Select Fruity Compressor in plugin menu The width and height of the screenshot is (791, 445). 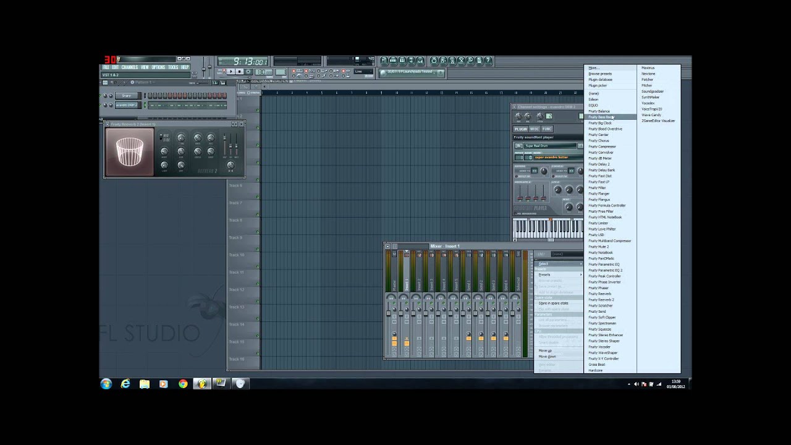pyautogui.click(x=610, y=146)
